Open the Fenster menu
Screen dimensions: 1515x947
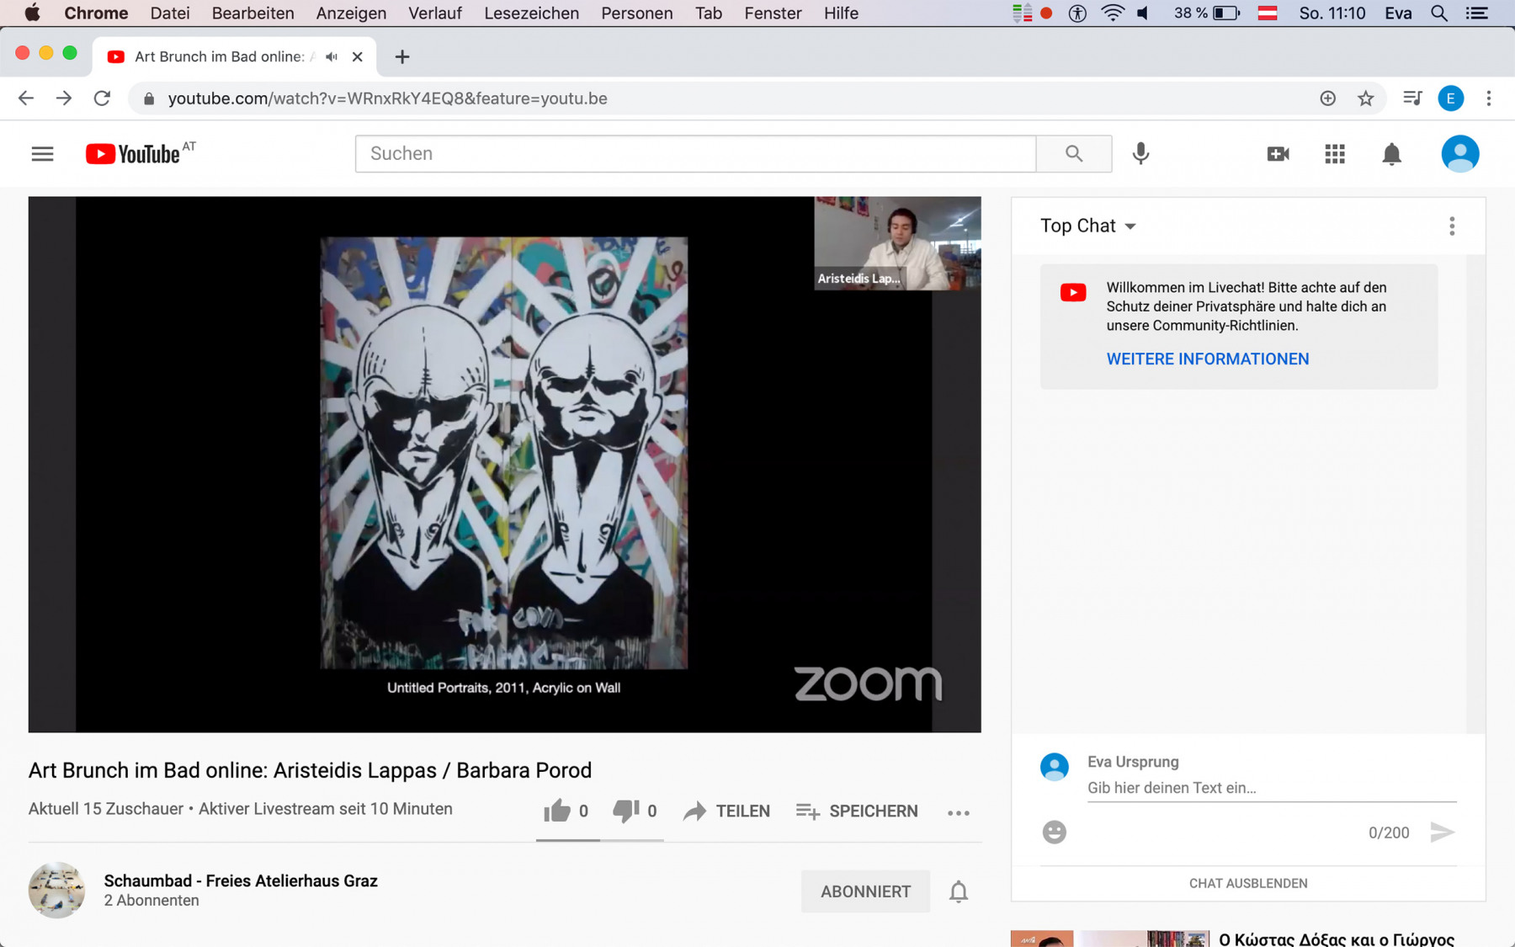tap(773, 13)
